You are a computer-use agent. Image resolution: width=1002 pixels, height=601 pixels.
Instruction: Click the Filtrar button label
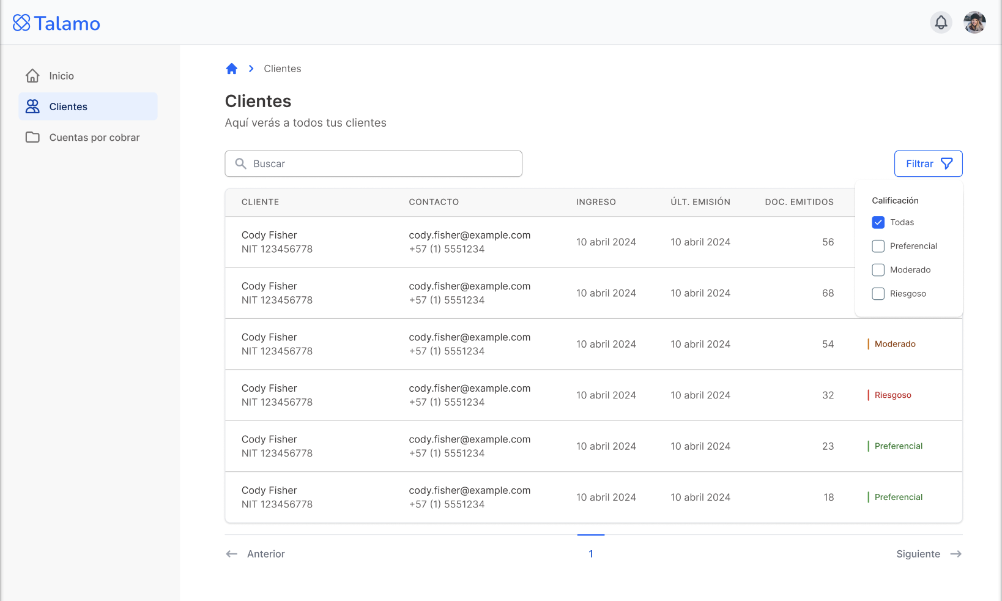pos(919,163)
